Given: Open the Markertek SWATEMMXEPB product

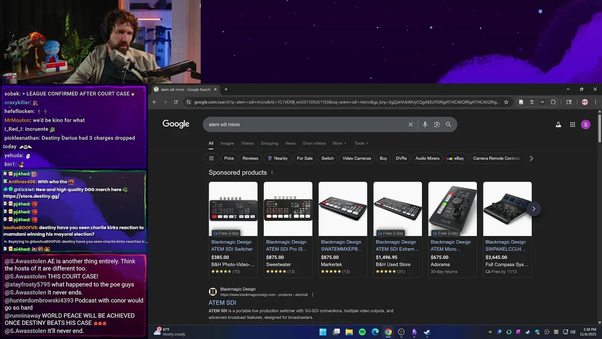Looking at the screenshot, I should click(x=343, y=229).
